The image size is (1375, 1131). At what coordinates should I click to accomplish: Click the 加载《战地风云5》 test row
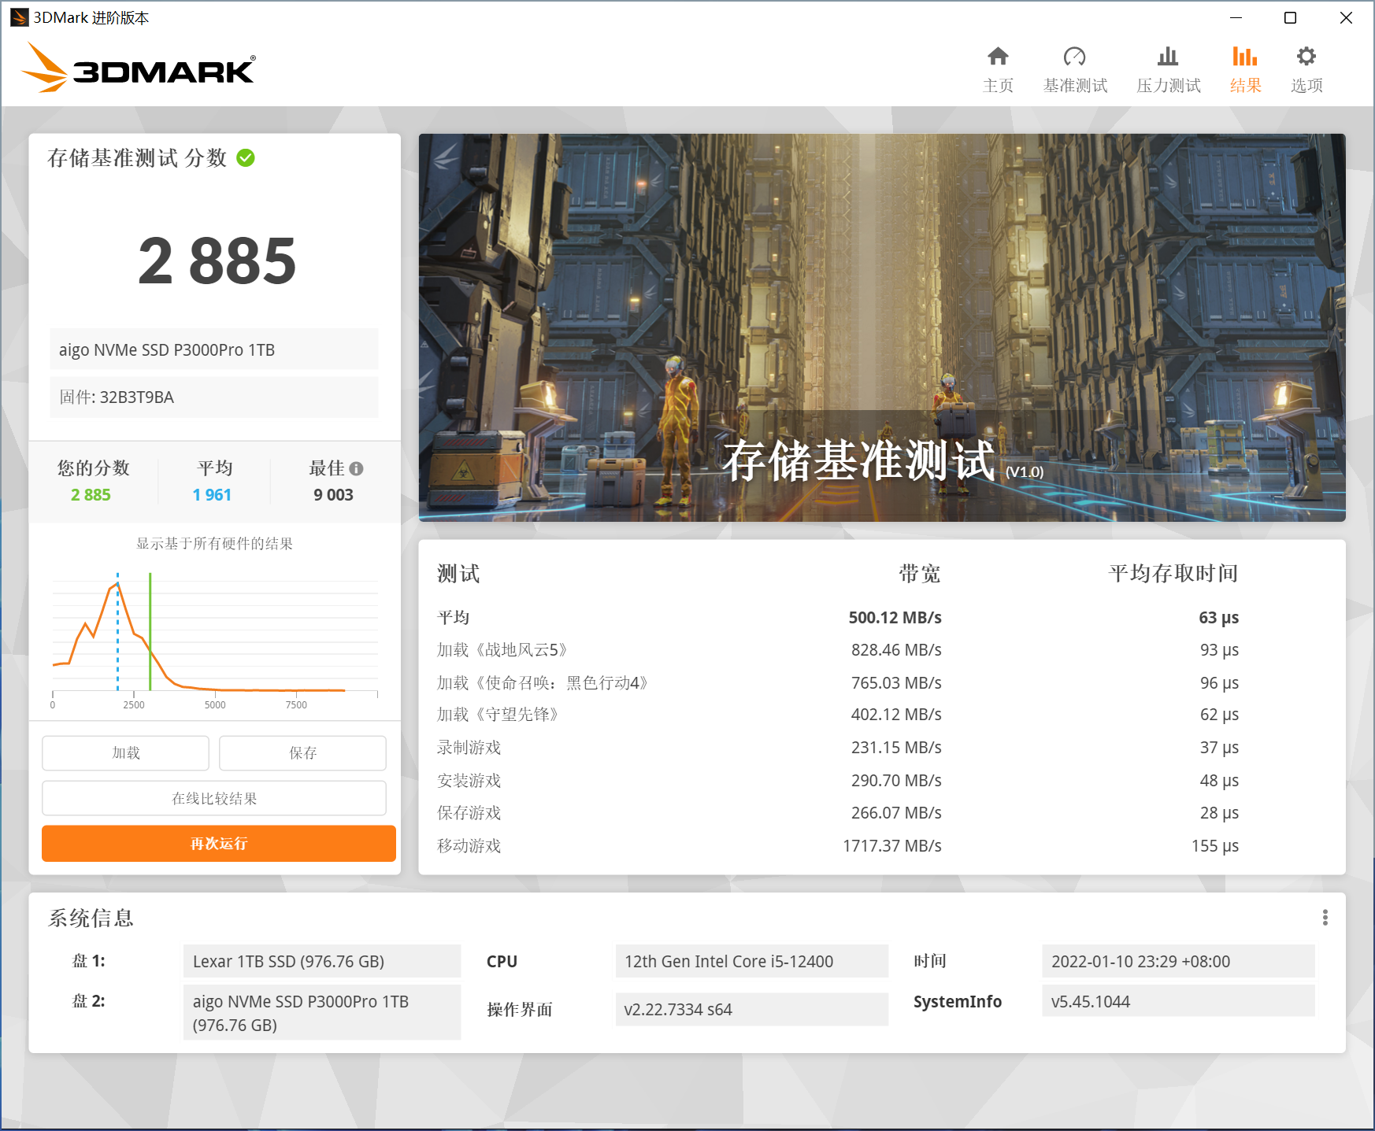838,650
